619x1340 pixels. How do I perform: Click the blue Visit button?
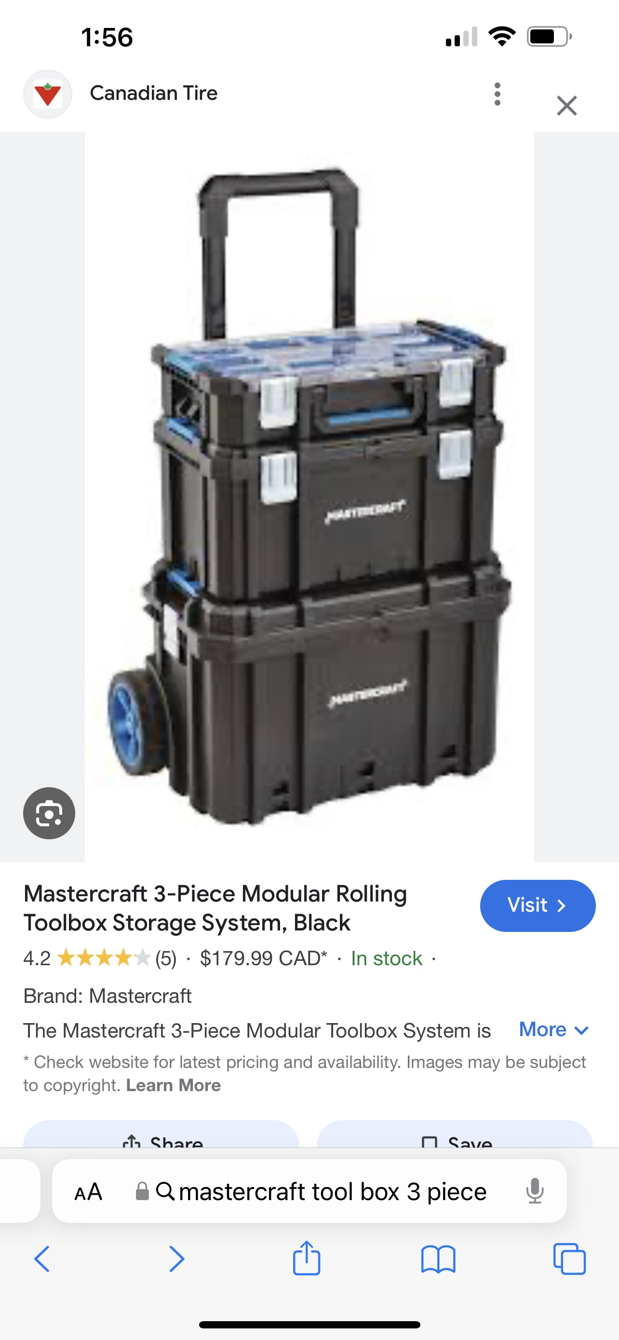538,906
